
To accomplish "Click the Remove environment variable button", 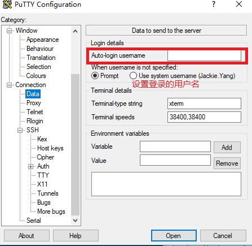I will [227, 163].
